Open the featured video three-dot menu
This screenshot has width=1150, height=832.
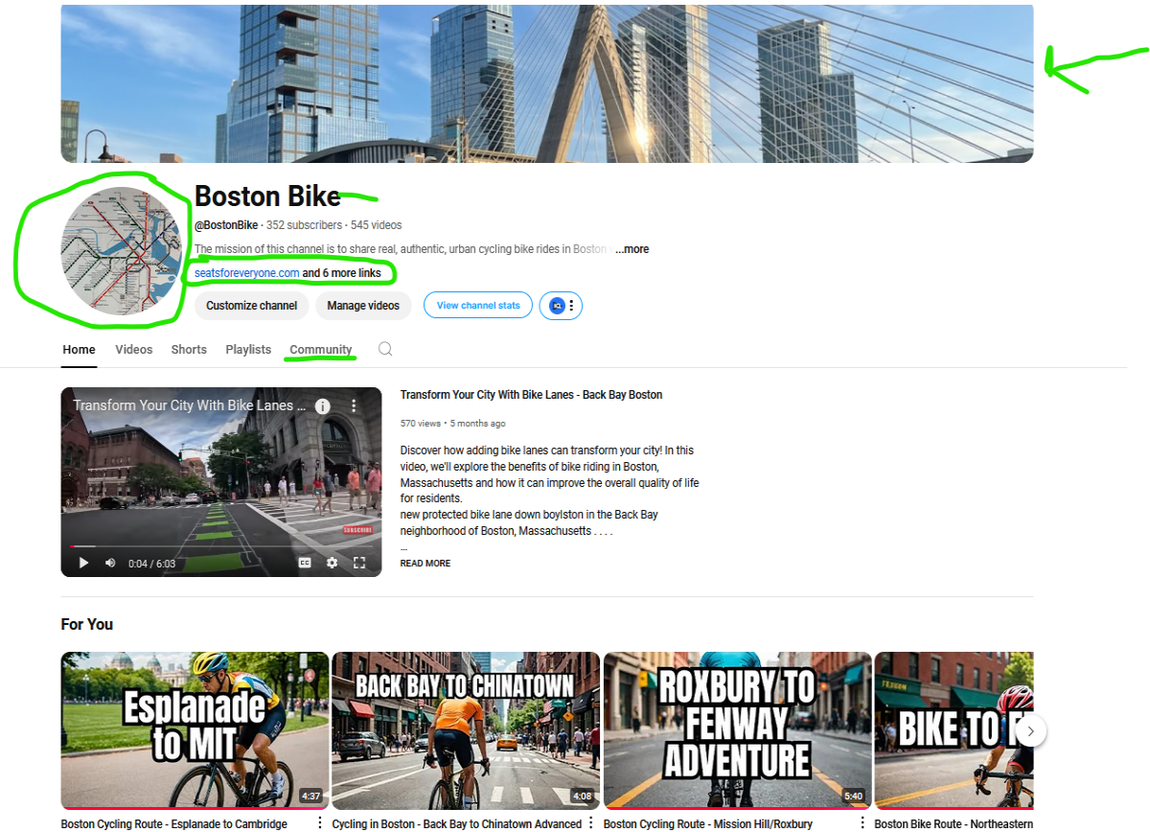click(354, 406)
